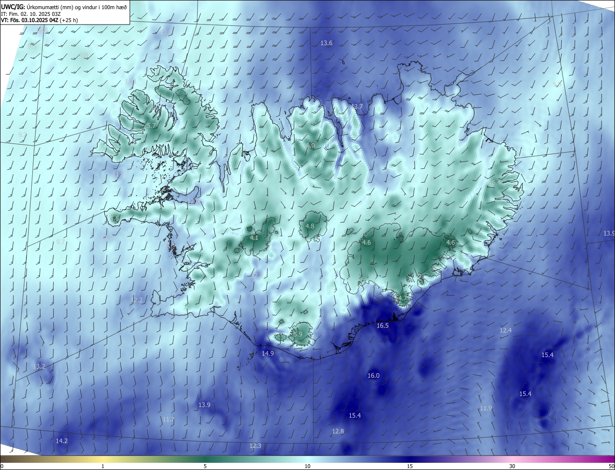Click the 13.6 value label on the map
The image size is (615, 470).
326,43
